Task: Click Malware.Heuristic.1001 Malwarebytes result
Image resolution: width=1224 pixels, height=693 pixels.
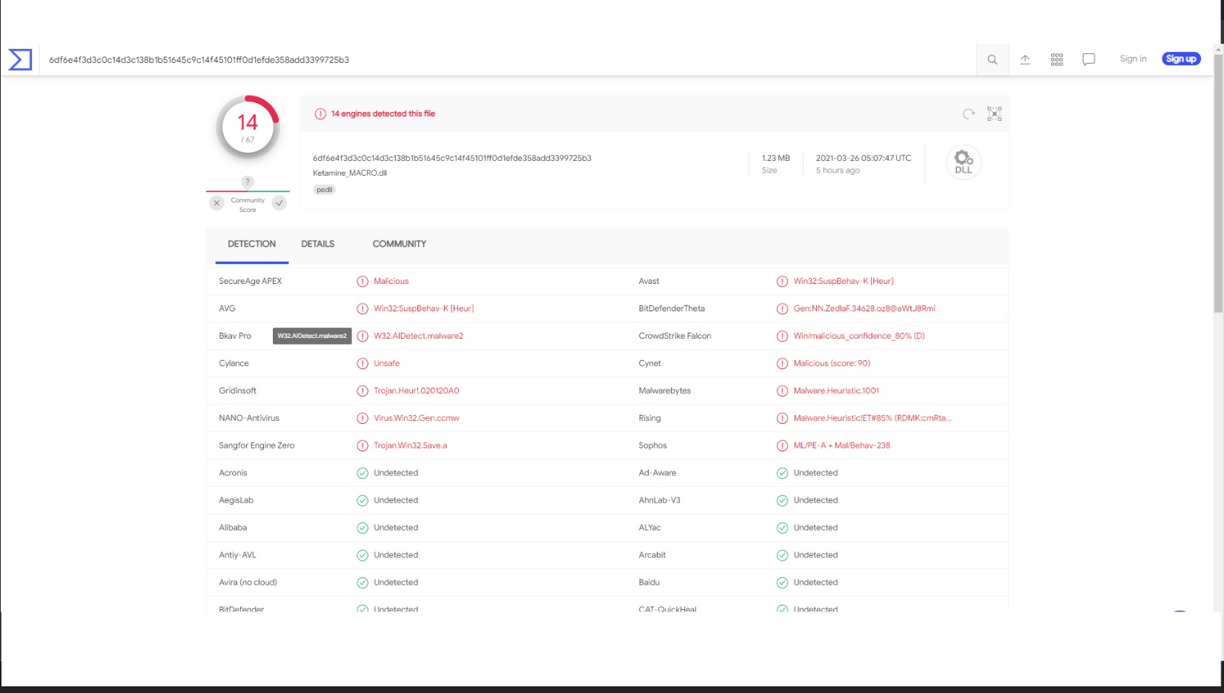Action: pos(836,391)
